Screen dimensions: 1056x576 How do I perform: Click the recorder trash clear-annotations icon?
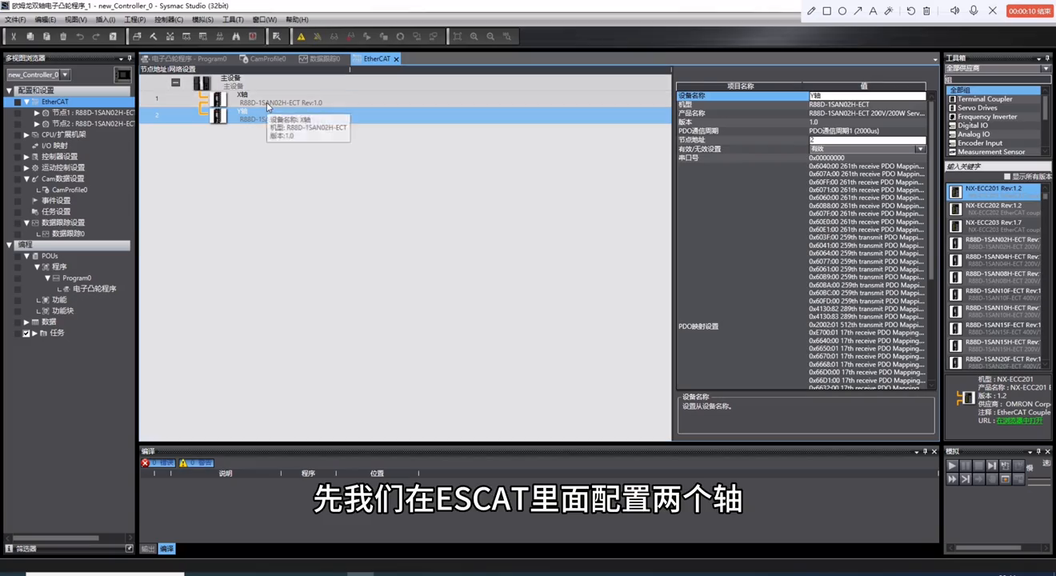[x=926, y=11]
